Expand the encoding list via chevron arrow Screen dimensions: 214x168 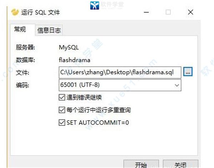pos(177,86)
